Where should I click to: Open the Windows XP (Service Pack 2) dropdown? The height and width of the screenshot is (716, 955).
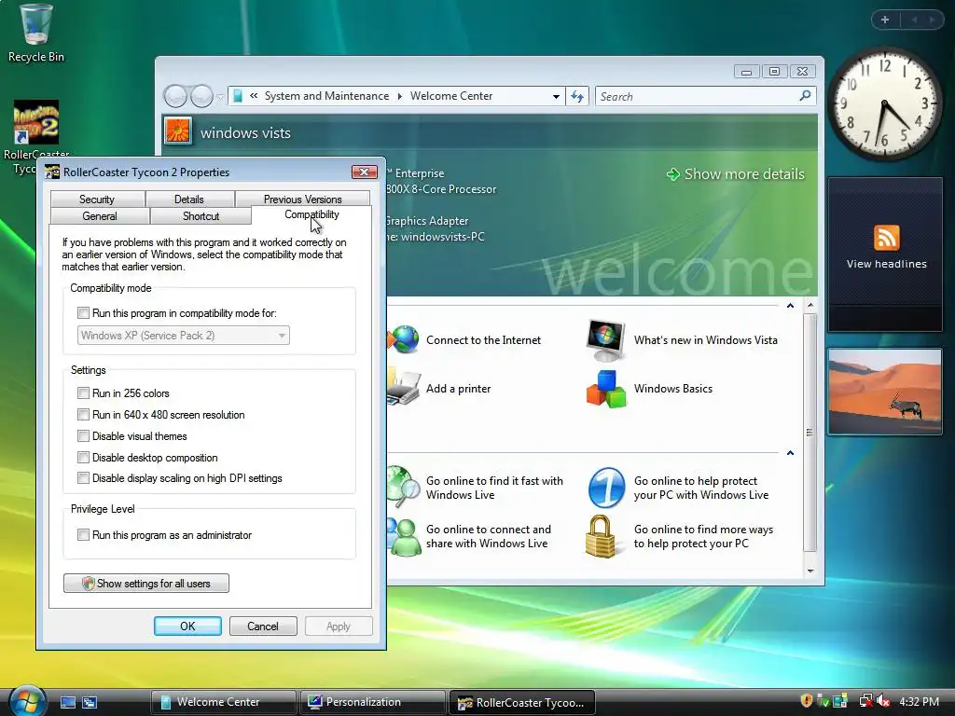click(x=184, y=336)
